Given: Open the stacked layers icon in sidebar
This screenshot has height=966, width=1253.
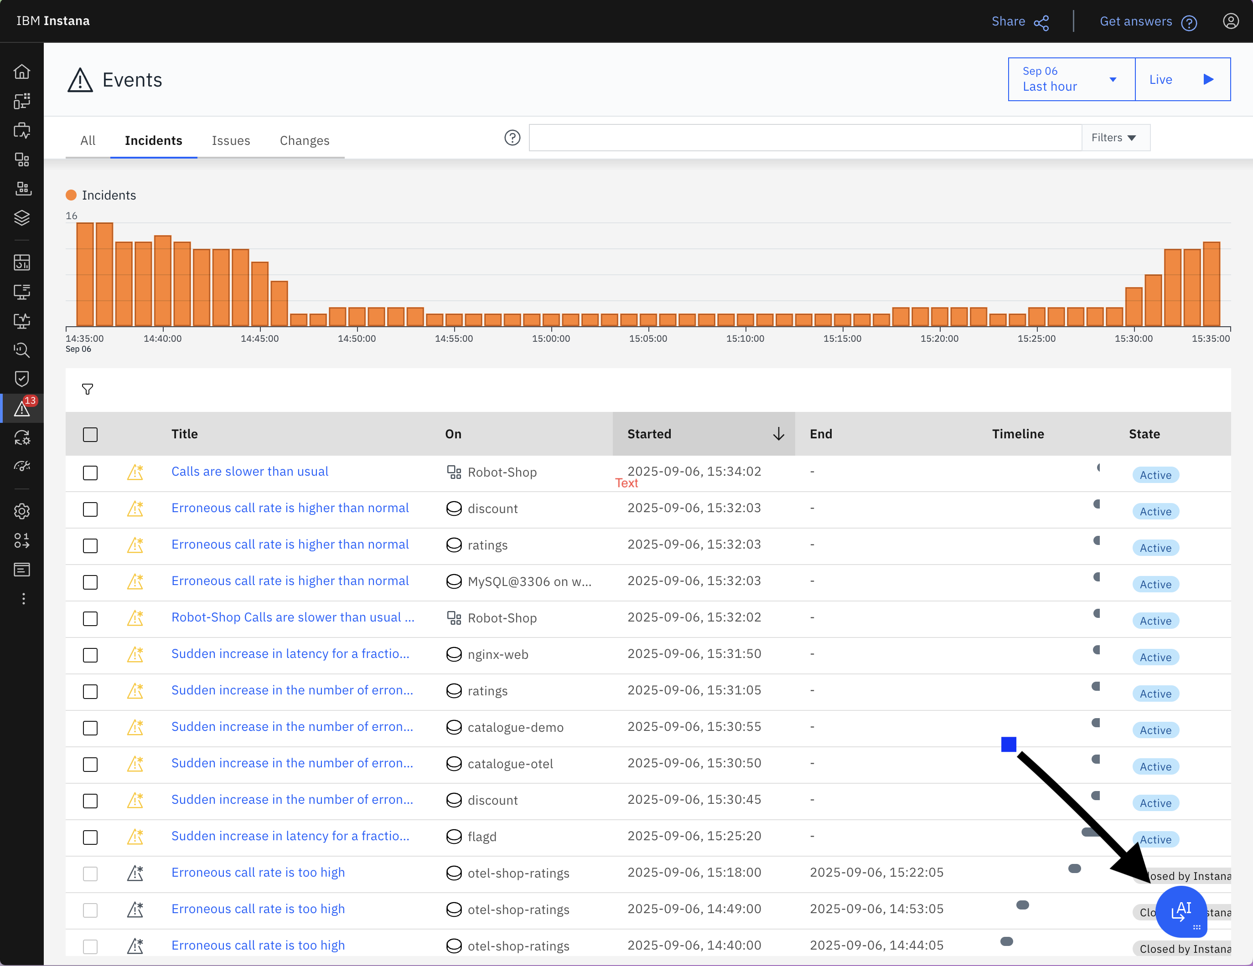Looking at the screenshot, I should tap(22, 218).
